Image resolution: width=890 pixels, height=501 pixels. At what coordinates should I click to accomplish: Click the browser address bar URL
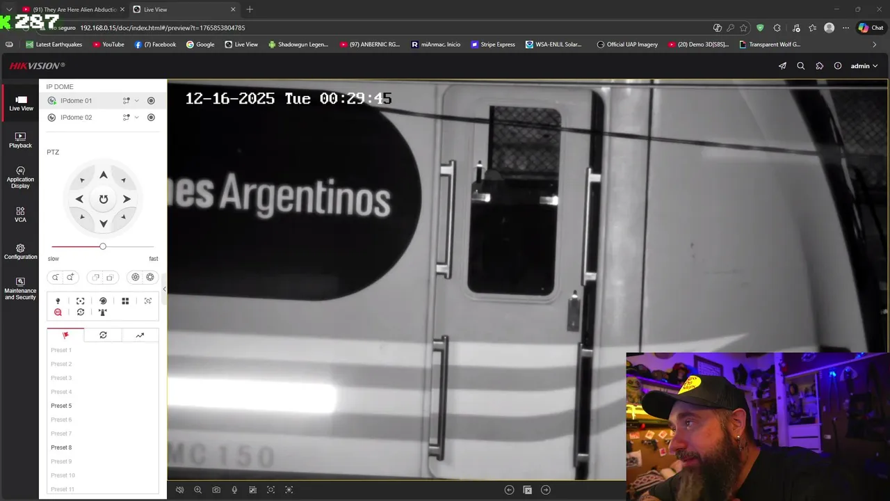click(x=163, y=28)
